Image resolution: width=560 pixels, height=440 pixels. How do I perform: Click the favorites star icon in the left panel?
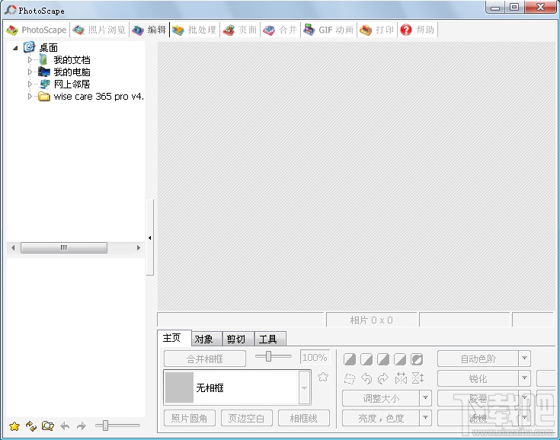(14, 426)
